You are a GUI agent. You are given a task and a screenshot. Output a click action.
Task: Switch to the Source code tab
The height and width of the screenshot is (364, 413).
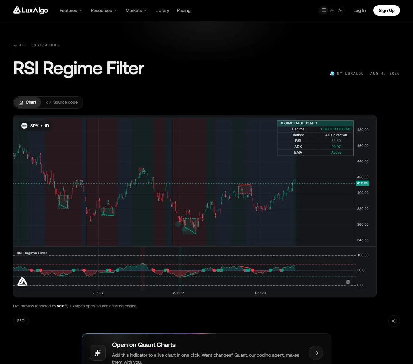click(x=62, y=102)
